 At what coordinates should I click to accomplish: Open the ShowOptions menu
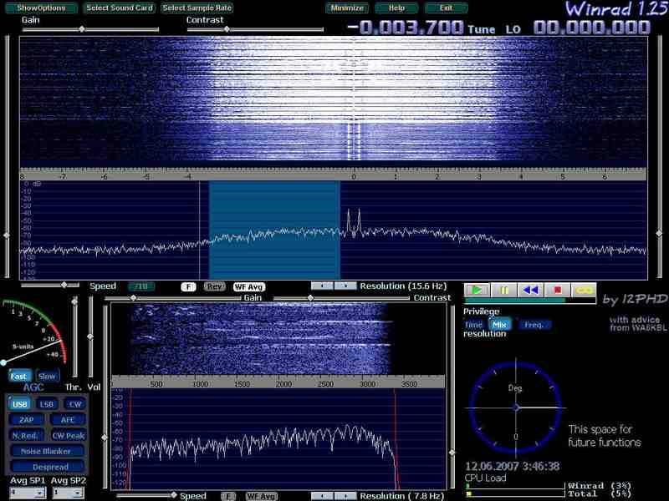click(41, 8)
